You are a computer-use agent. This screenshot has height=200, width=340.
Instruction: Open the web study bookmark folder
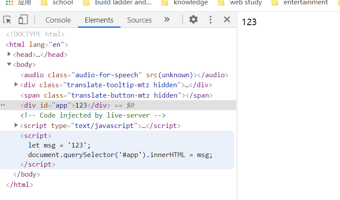coord(240,3)
